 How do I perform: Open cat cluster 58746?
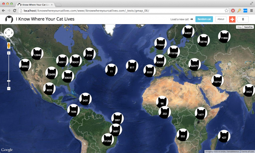tap(204, 40)
